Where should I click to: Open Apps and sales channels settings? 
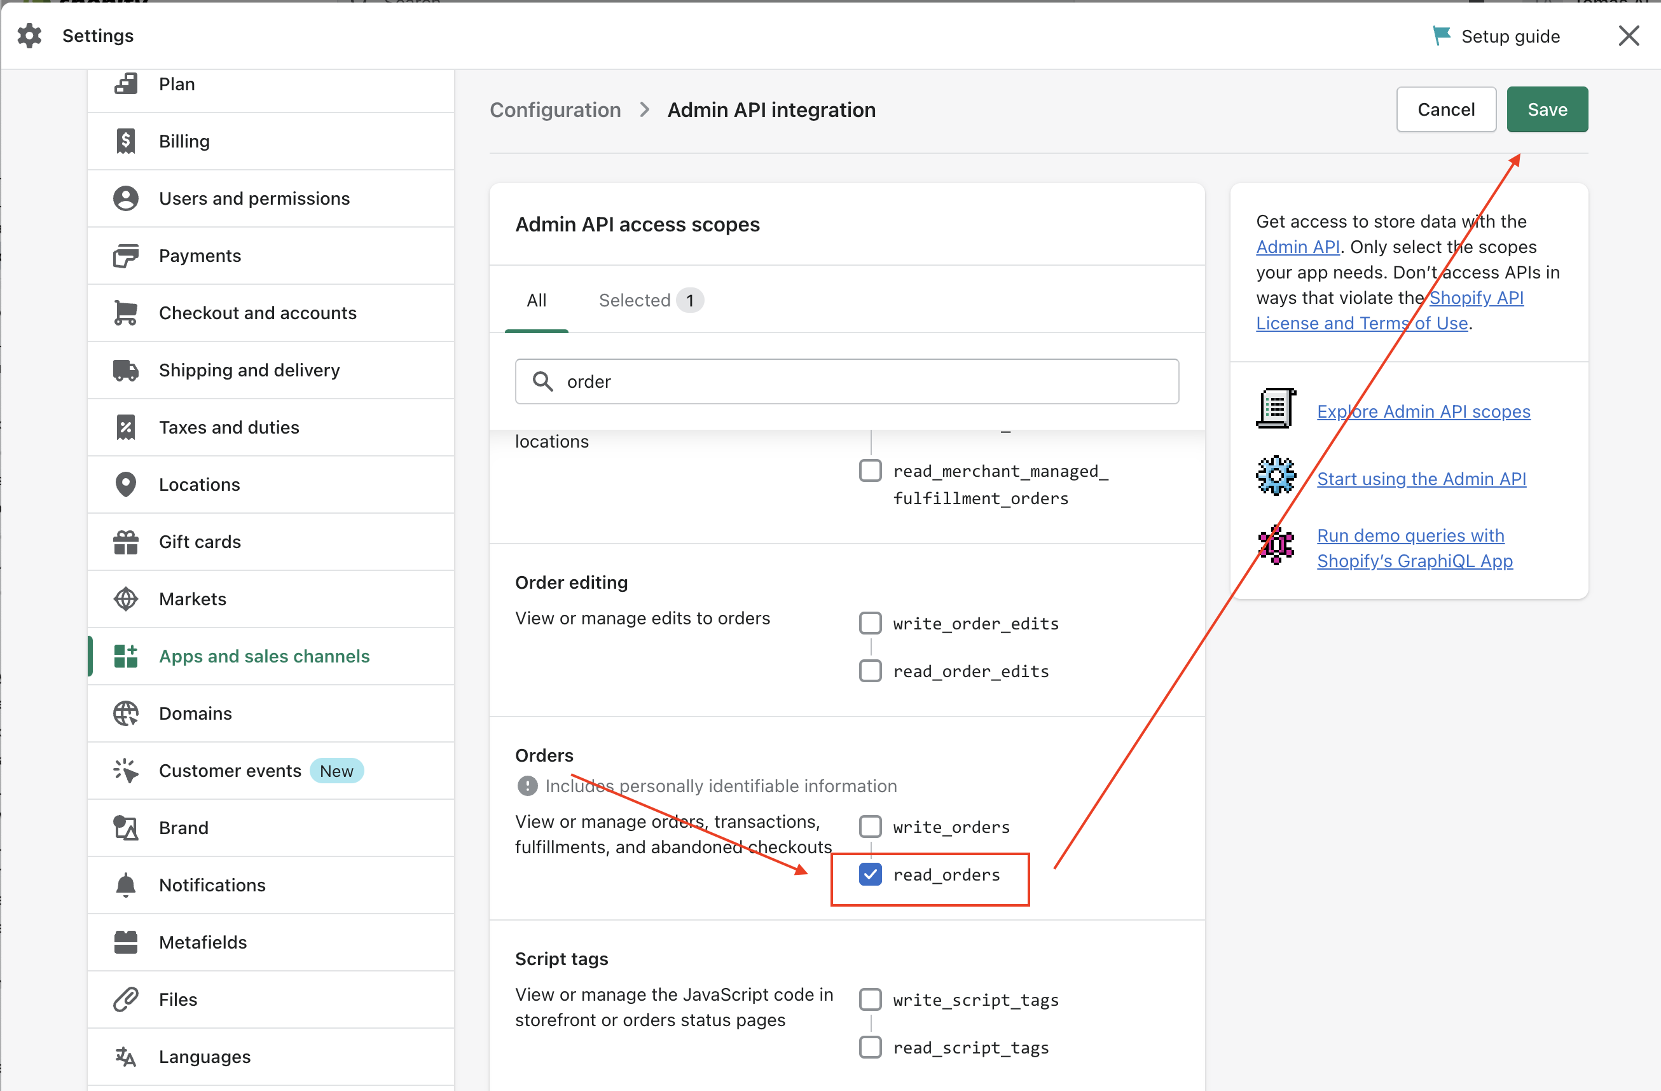(x=264, y=656)
